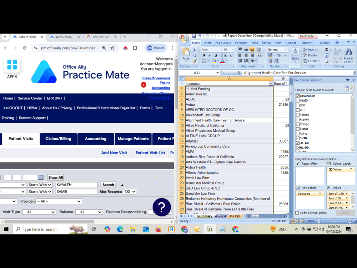
Task: Check the Charge field checkbox
Action: tap(298, 124)
